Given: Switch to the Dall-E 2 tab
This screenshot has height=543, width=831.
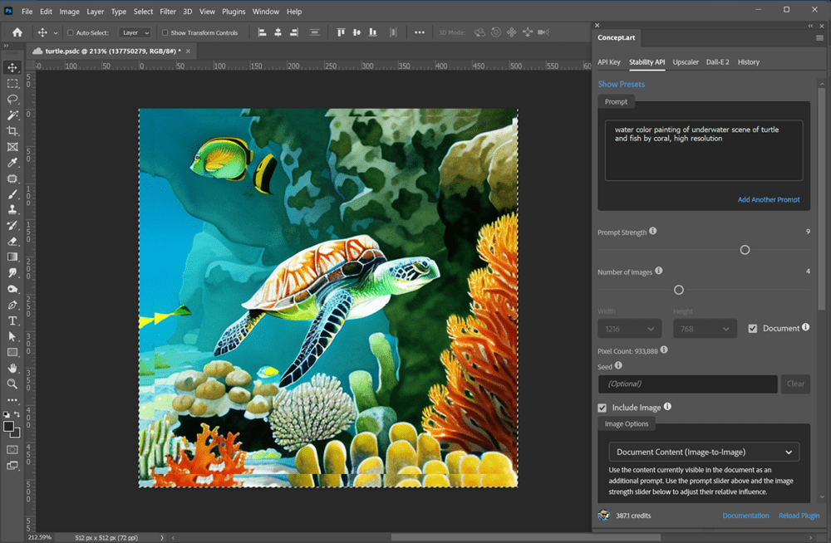Looking at the screenshot, I should 718,62.
